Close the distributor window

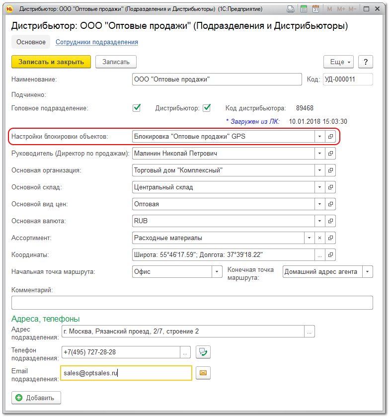(377, 9)
